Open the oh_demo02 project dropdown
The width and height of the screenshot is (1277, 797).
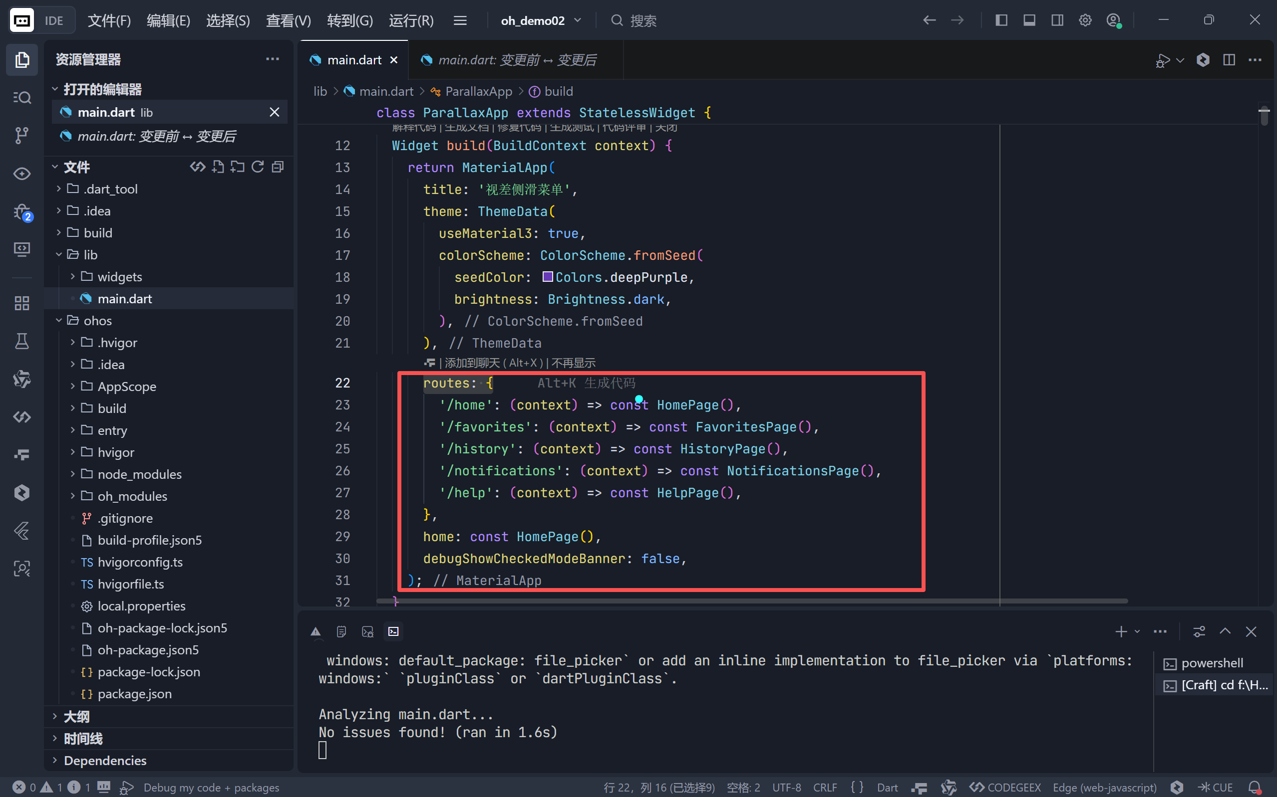click(x=541, y=20)
